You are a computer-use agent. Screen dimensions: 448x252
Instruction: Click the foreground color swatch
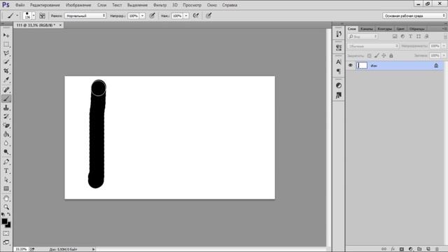pyautogui.click(x=4, y=221)
